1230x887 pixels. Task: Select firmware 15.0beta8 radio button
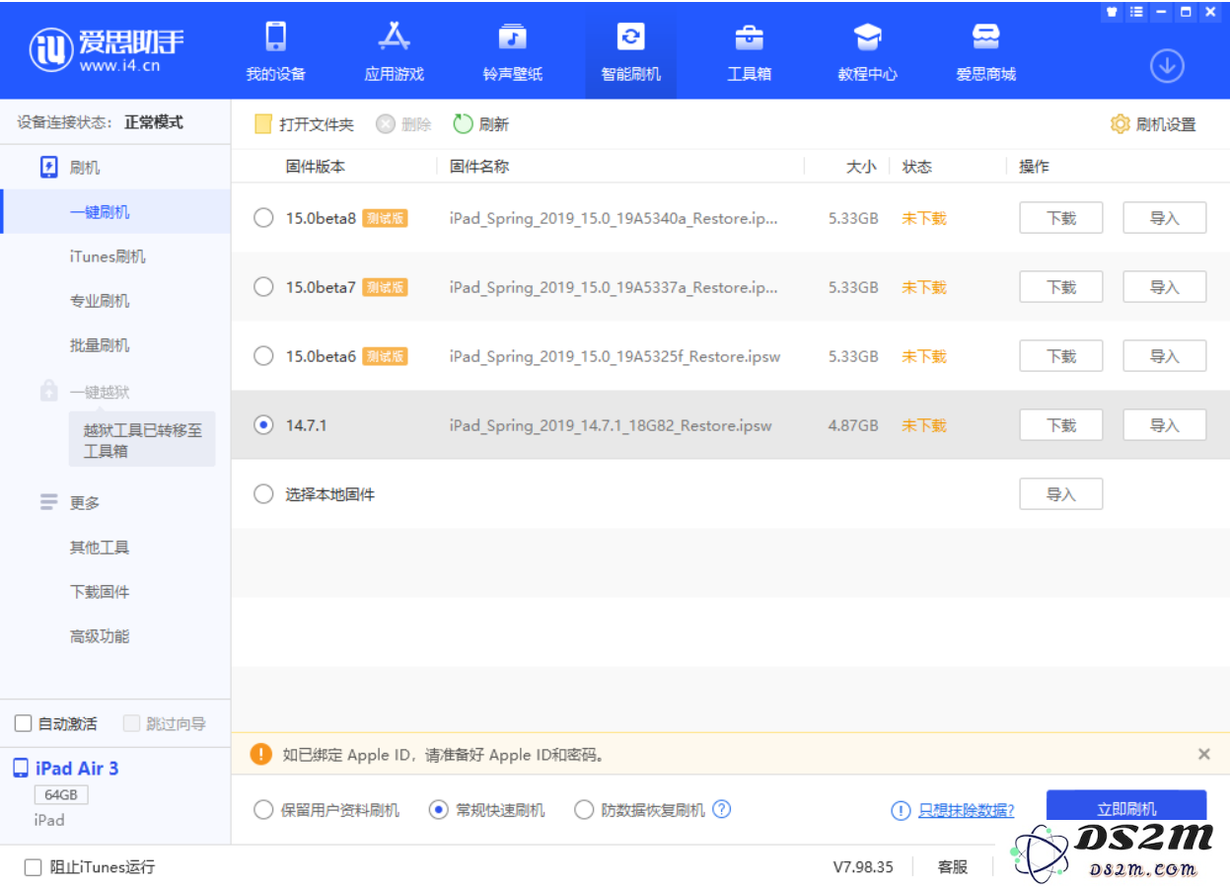coord(263,218)
